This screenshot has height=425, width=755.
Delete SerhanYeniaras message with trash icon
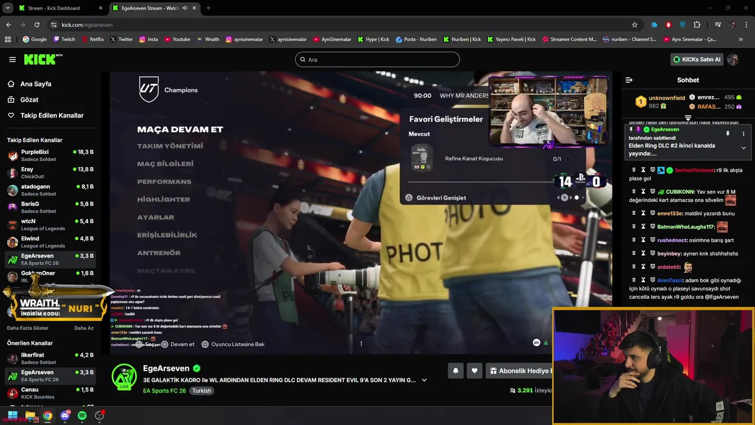click(634, 170)
